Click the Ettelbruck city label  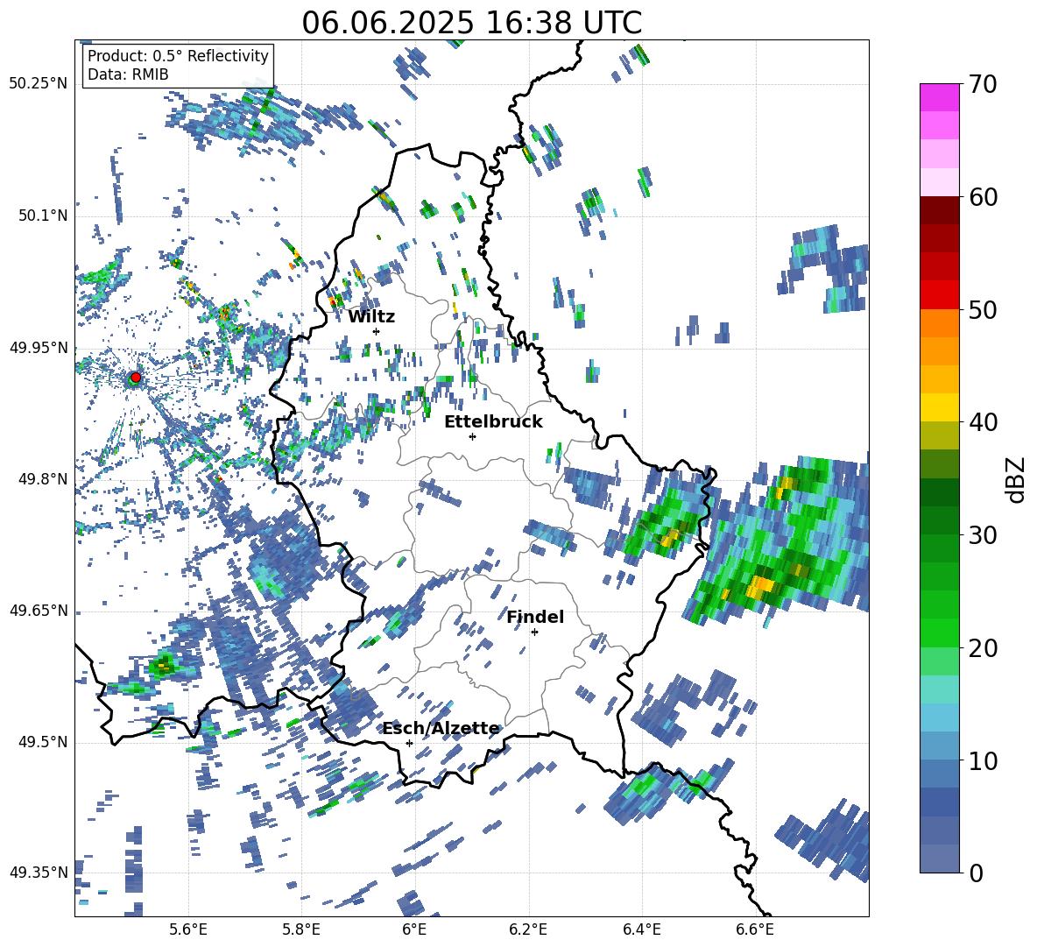(493, 422)
